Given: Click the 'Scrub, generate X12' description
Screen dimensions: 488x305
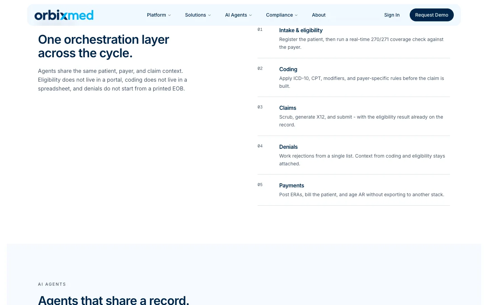Looking at the screenshot, I should (361, 121).
